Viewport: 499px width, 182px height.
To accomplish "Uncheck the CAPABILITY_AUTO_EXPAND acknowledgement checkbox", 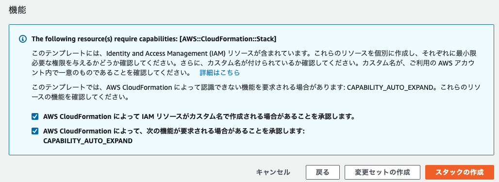I will click(x=34, y=131).
